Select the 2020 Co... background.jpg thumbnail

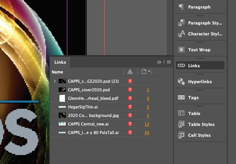(x=62, y=115)
